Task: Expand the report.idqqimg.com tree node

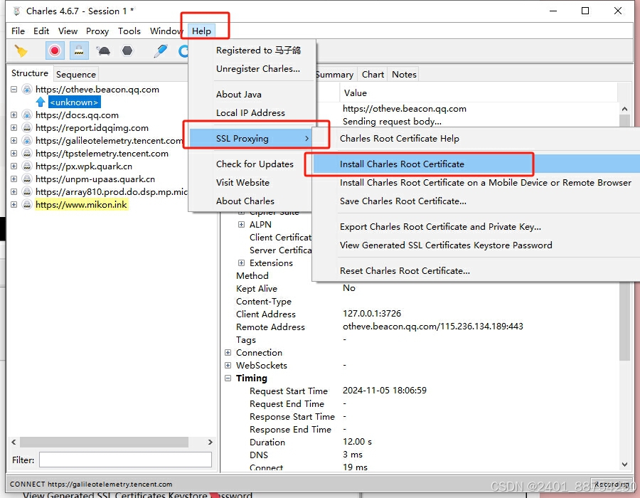Action: pyautogui.click(x=14, y=128)
